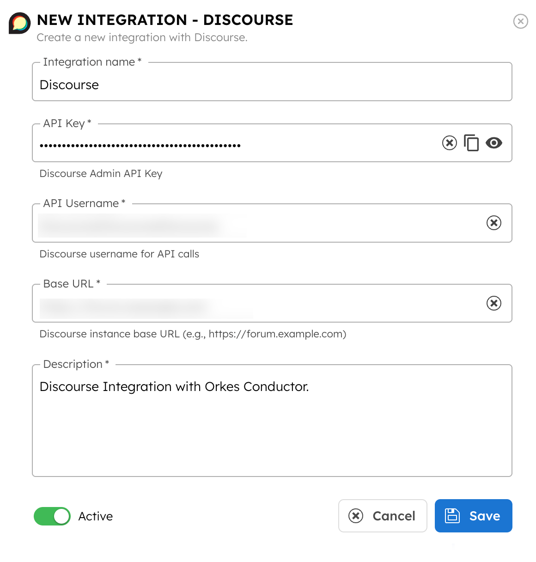Click the 'Discourse username for API calls' hint
The width and height of the screenshot is (536, 562).
click(119, 254)
